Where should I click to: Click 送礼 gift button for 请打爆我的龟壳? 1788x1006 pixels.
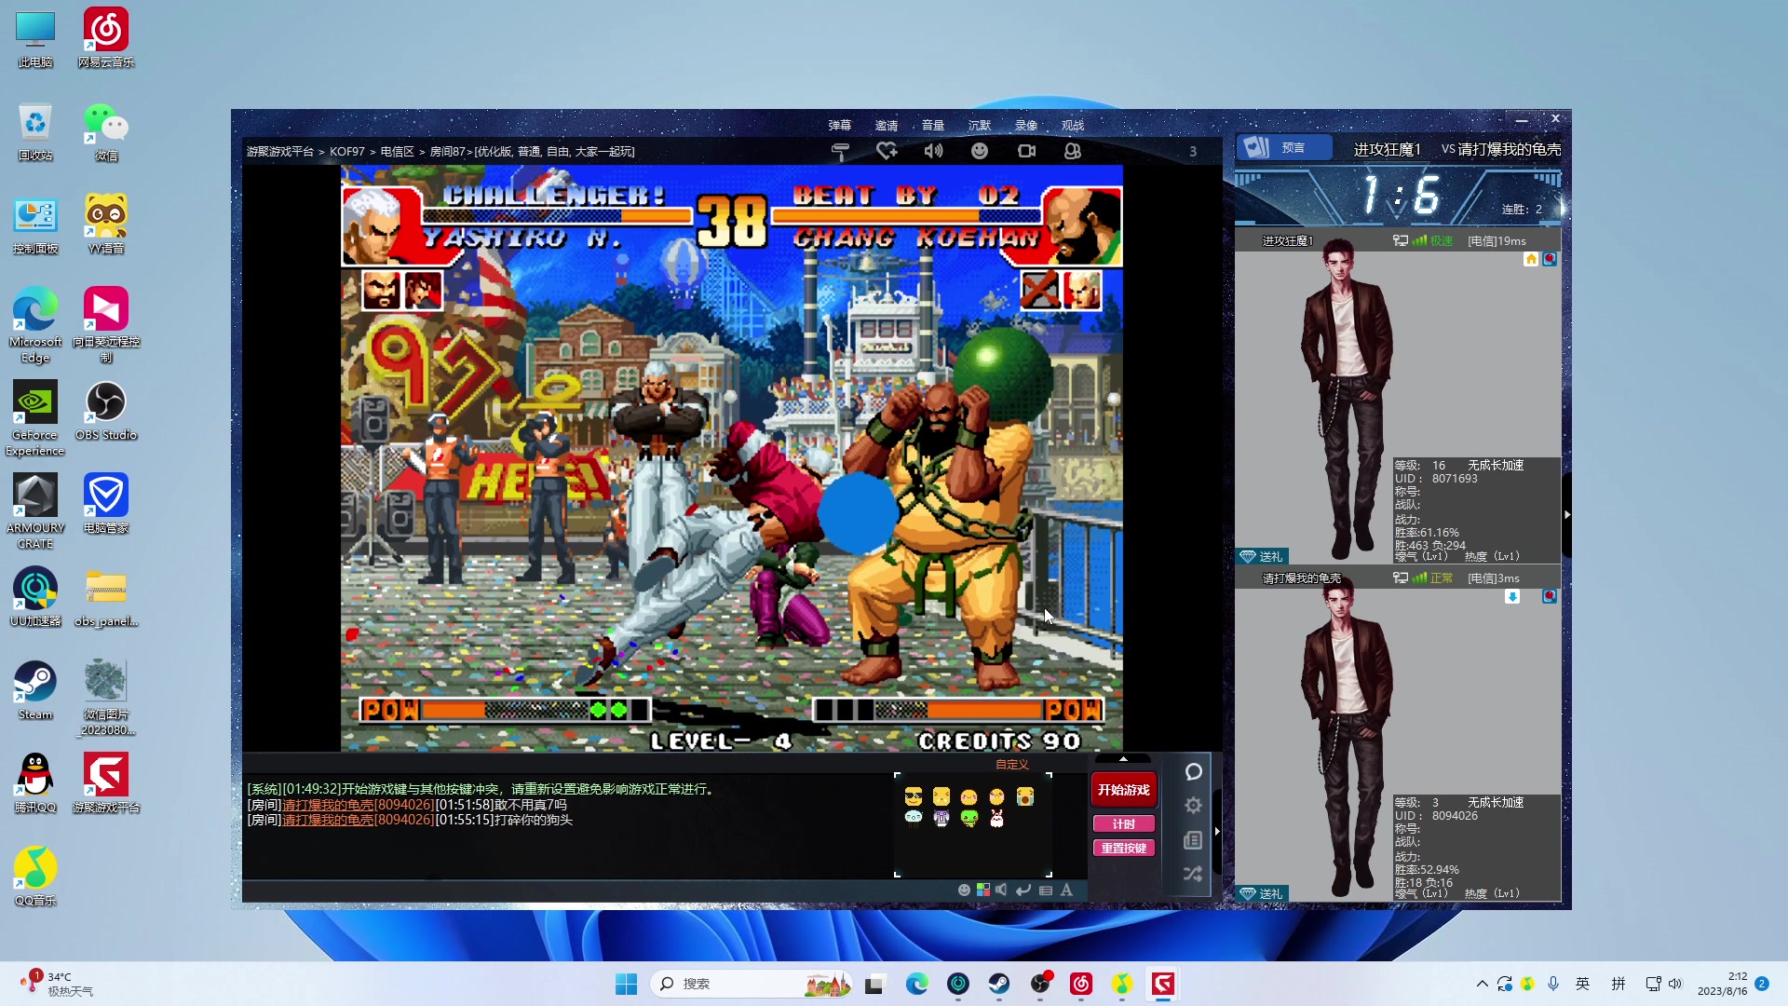pos(1262,893)
